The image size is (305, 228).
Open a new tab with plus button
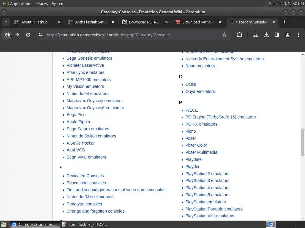(x=284, y=22)
